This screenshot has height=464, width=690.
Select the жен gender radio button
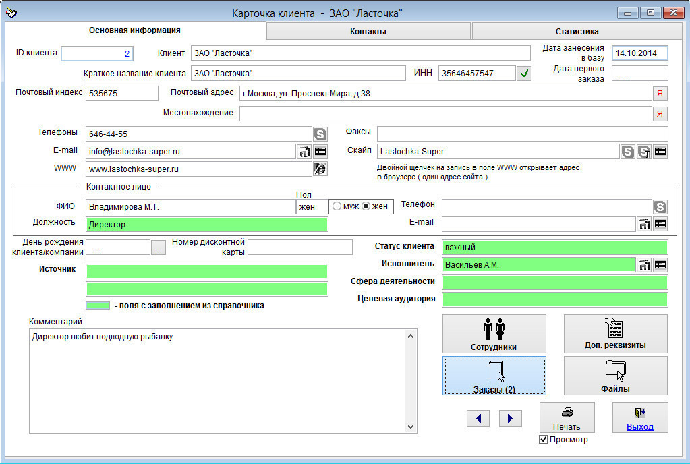click(x=366, y=206)
